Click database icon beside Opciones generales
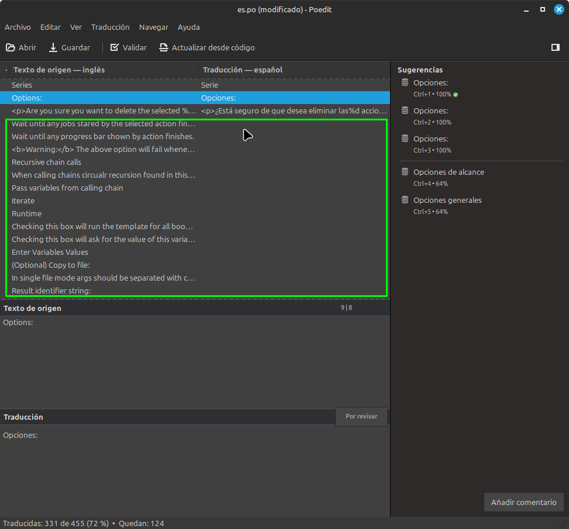The width and height of the screenshot is (569, 529). point(405,200)
